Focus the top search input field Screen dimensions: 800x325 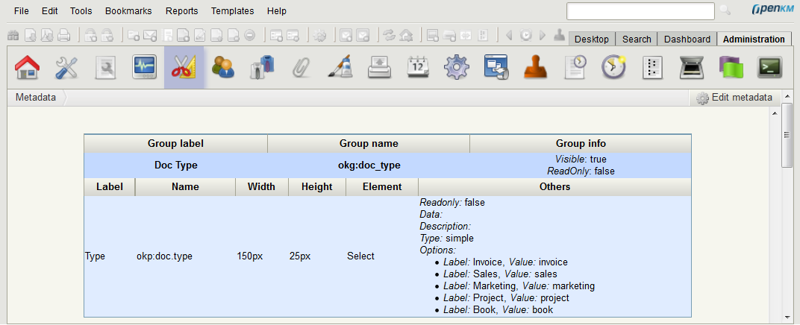[x=640, y=10]
